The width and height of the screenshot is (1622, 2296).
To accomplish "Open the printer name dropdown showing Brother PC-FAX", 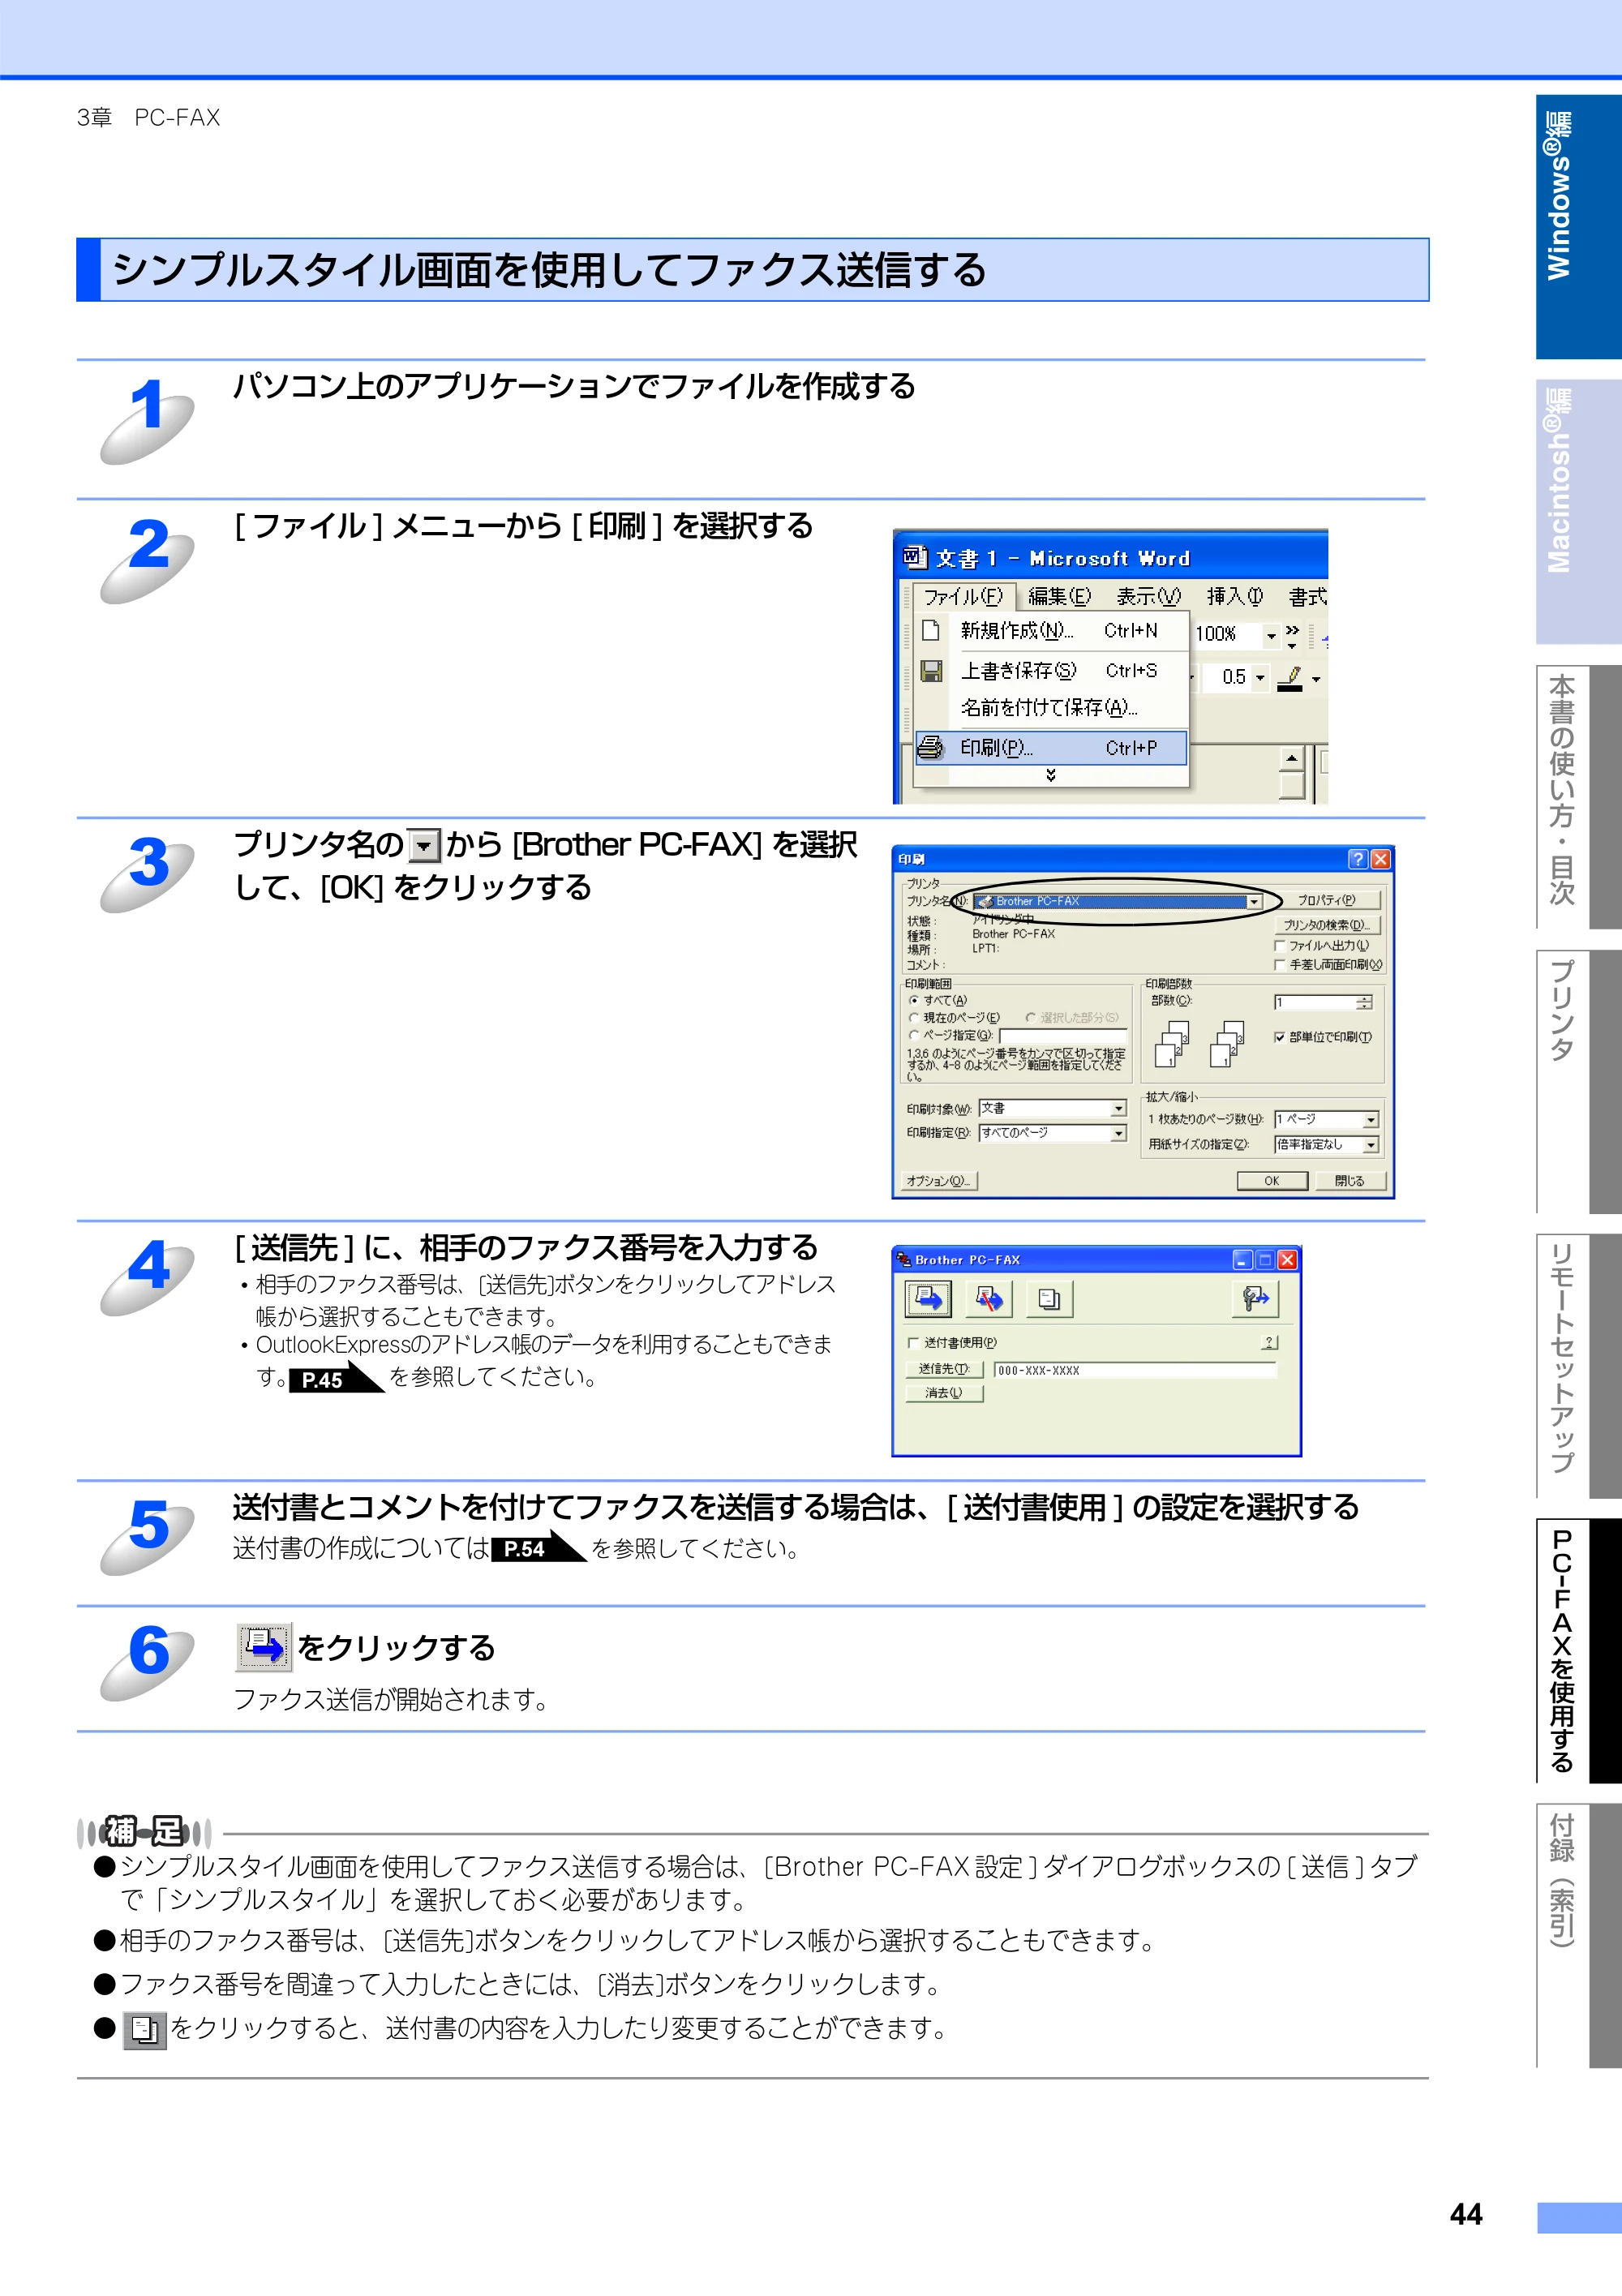I will pyautogui.click(x=1253, y=901).
